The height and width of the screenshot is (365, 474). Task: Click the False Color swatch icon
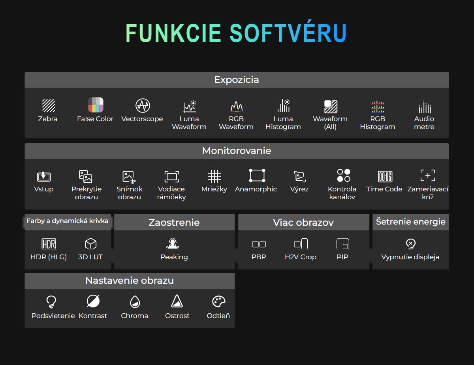pos(96,105)
